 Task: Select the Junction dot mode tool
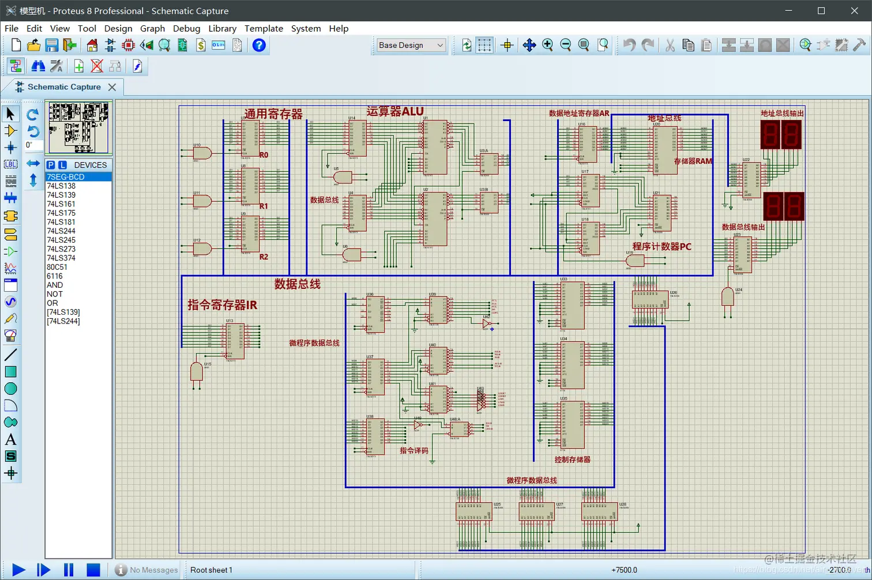(x=10, y=148)
